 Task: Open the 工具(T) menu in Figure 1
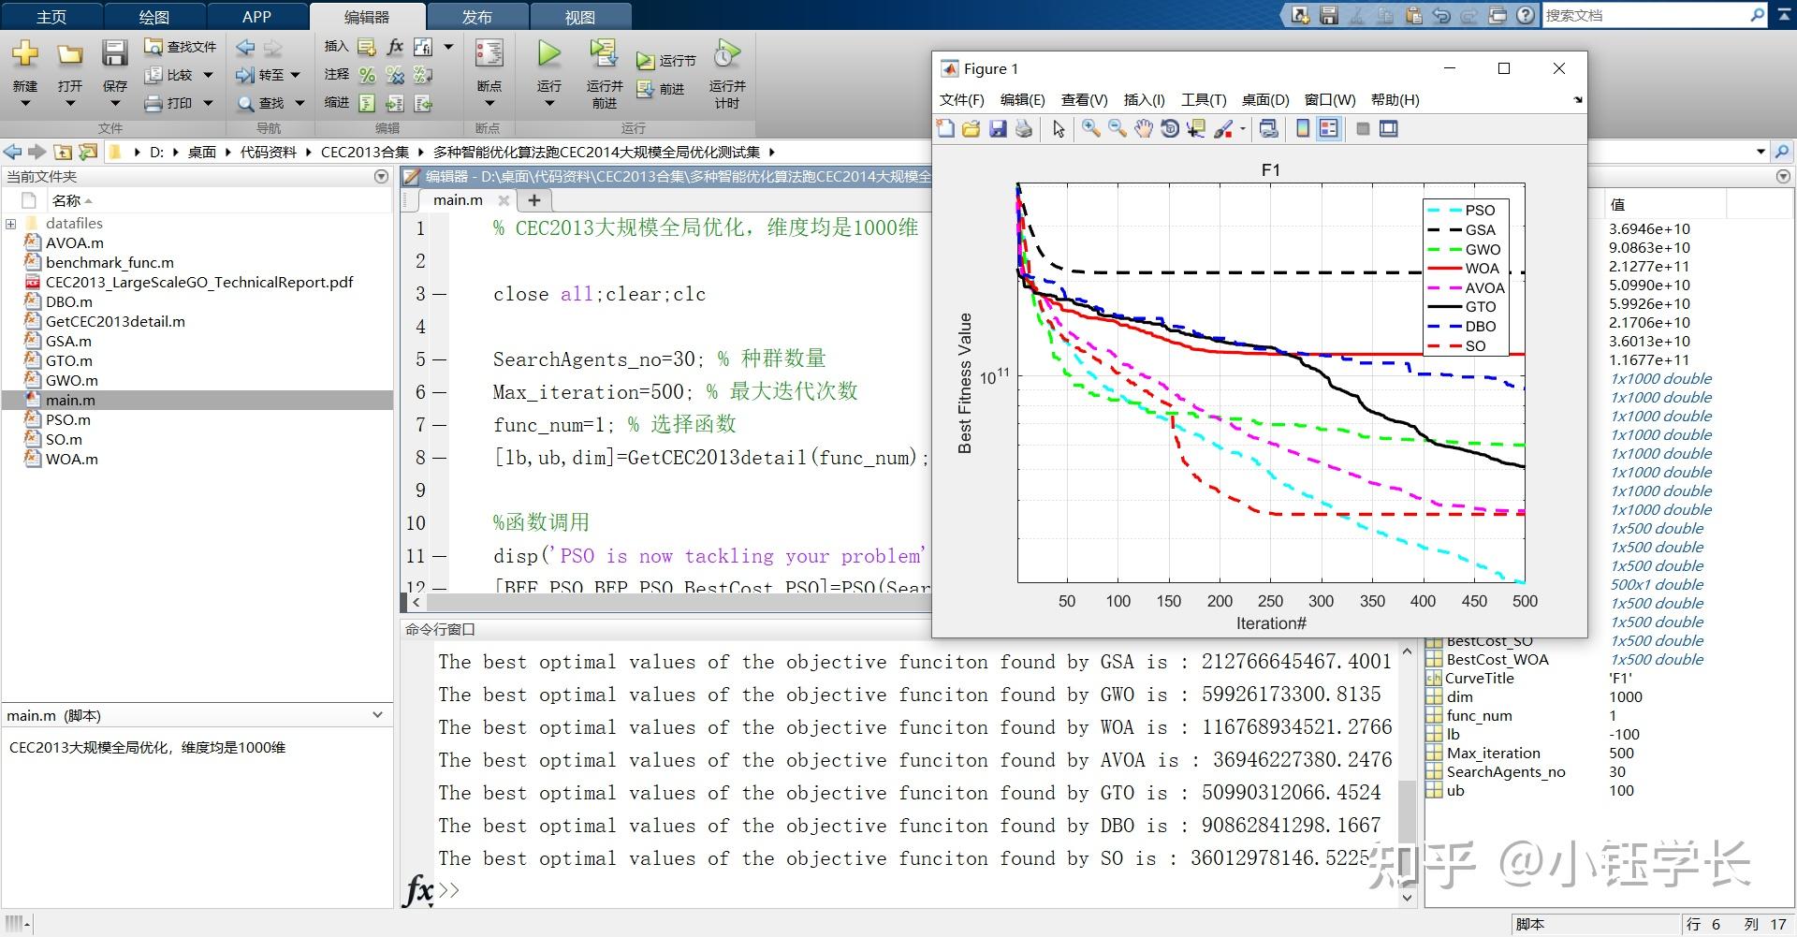click(x=1203, y=99)
